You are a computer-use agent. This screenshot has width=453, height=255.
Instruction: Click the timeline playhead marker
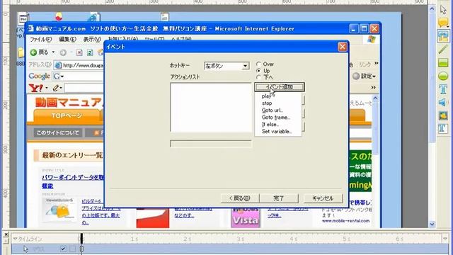(81, 239)
